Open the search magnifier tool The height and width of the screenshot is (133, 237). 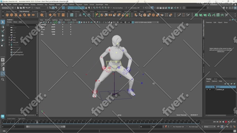tap(3, 80)
